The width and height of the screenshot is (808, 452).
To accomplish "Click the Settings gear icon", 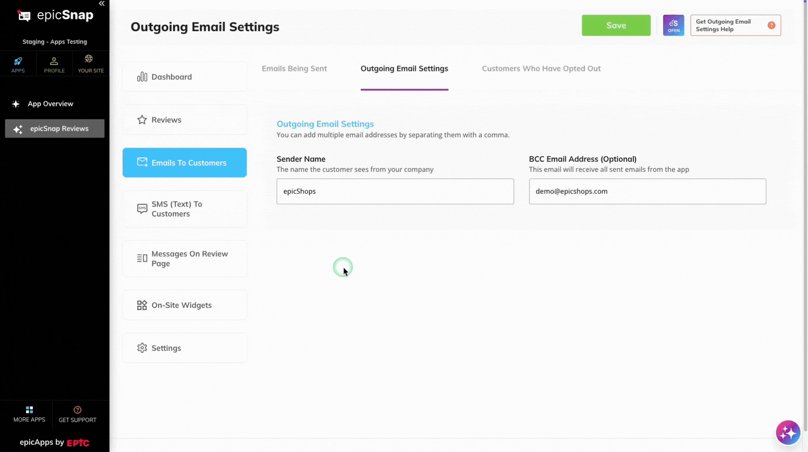I will click(142, 348).
